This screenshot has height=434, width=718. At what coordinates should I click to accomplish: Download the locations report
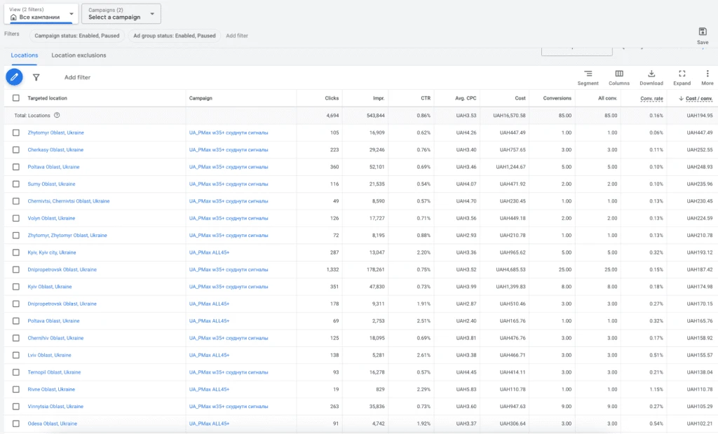point(651,77)
